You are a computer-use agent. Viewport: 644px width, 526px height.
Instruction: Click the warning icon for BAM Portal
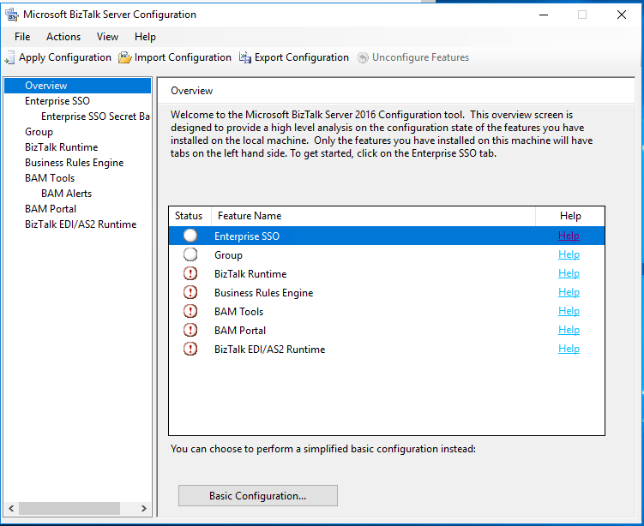point(190,330)
